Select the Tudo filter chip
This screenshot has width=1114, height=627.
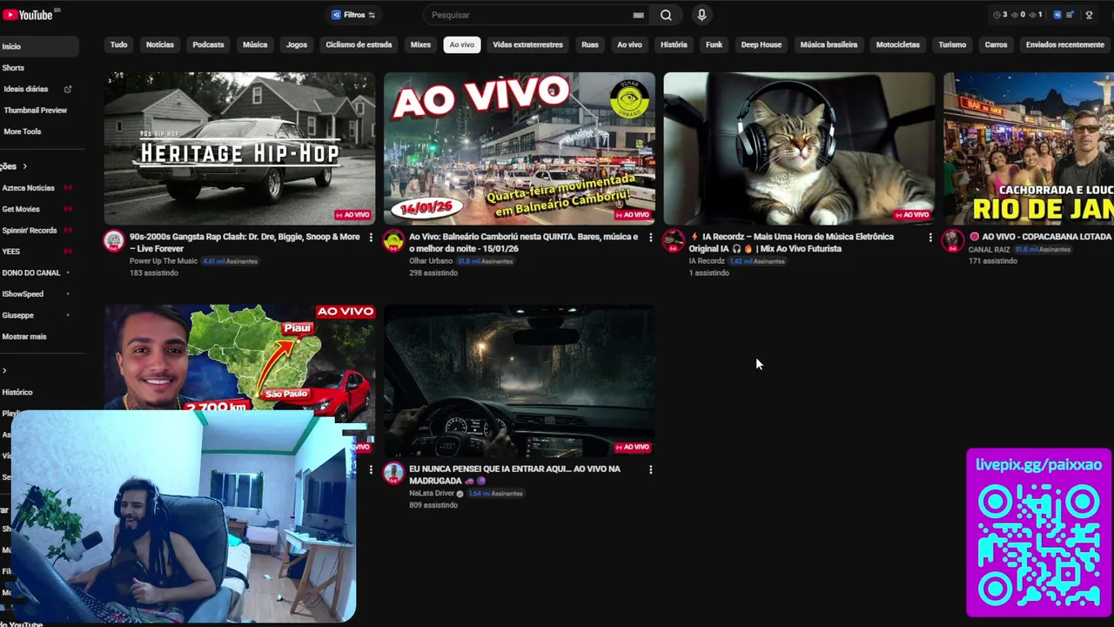click(118, 44)
